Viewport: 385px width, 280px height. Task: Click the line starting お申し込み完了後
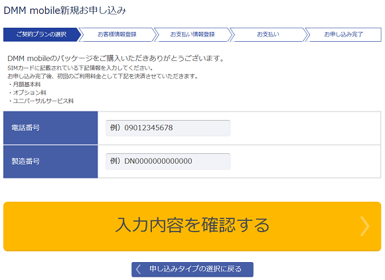103,76
